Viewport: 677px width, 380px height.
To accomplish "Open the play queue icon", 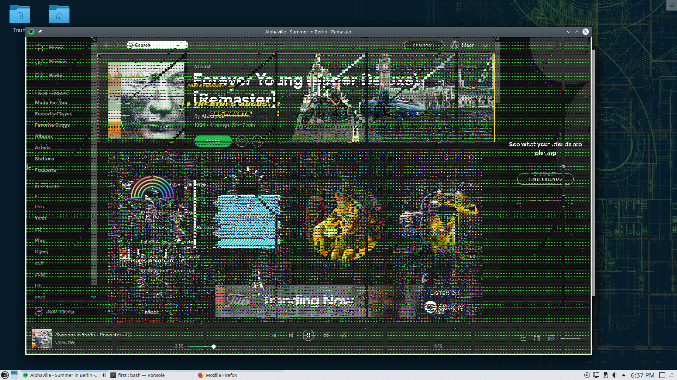I will coord(524,338).
